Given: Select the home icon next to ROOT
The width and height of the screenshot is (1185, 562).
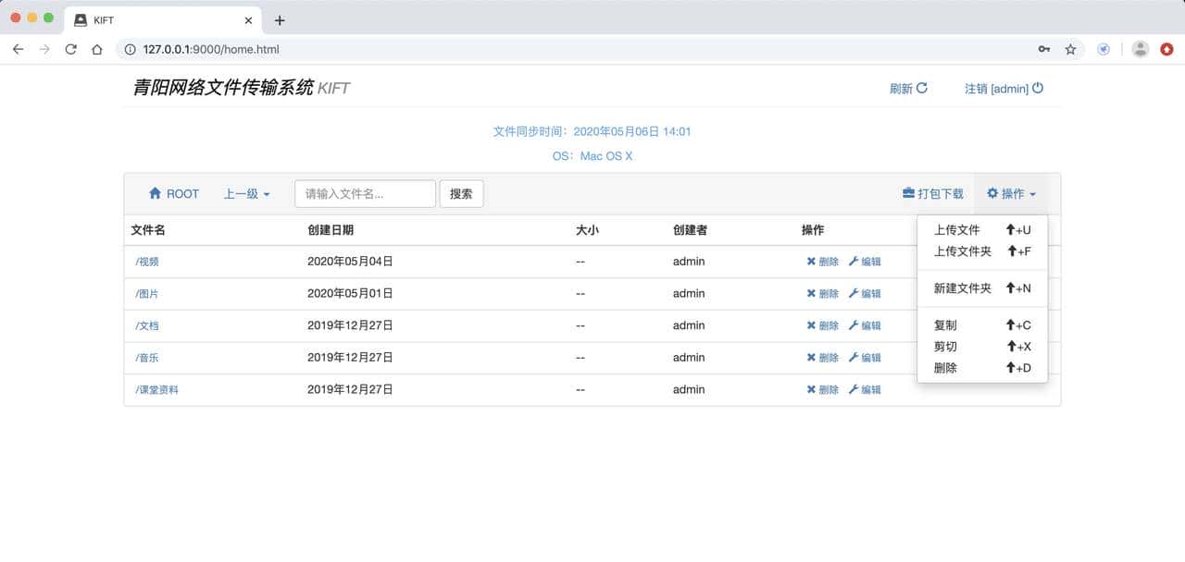Looking at the screenshot, I should pyautogui.click(x=156, y=193).
